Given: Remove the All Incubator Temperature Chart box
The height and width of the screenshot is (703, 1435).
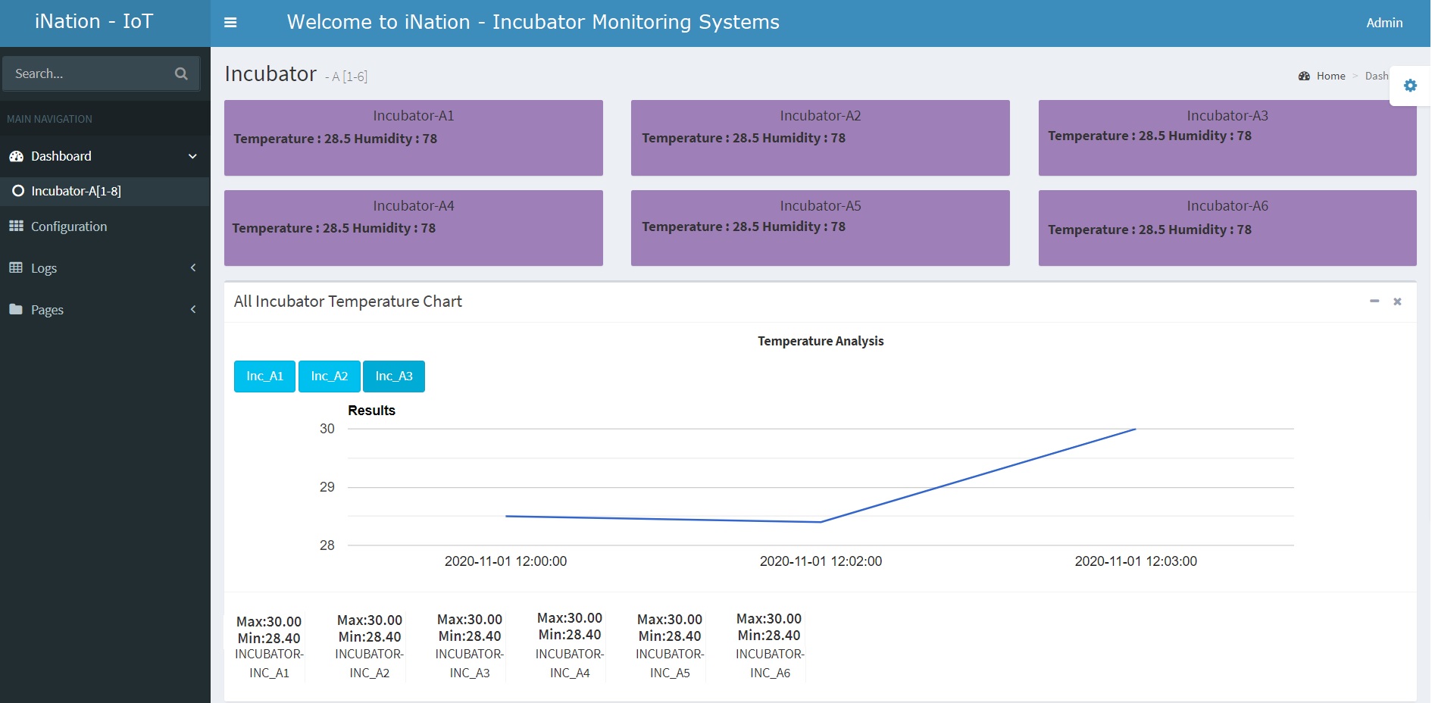Looking at the screenshot, I should (x=1397, y=302).
